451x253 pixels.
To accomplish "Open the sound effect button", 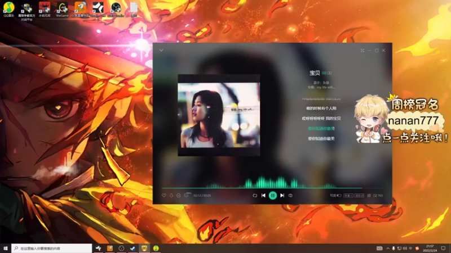I will click(x=359, y=195).
